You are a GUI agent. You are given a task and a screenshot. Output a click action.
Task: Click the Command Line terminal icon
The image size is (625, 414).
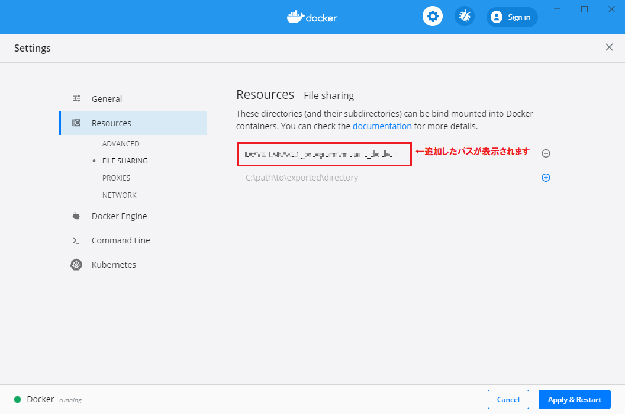coord(76,240)
